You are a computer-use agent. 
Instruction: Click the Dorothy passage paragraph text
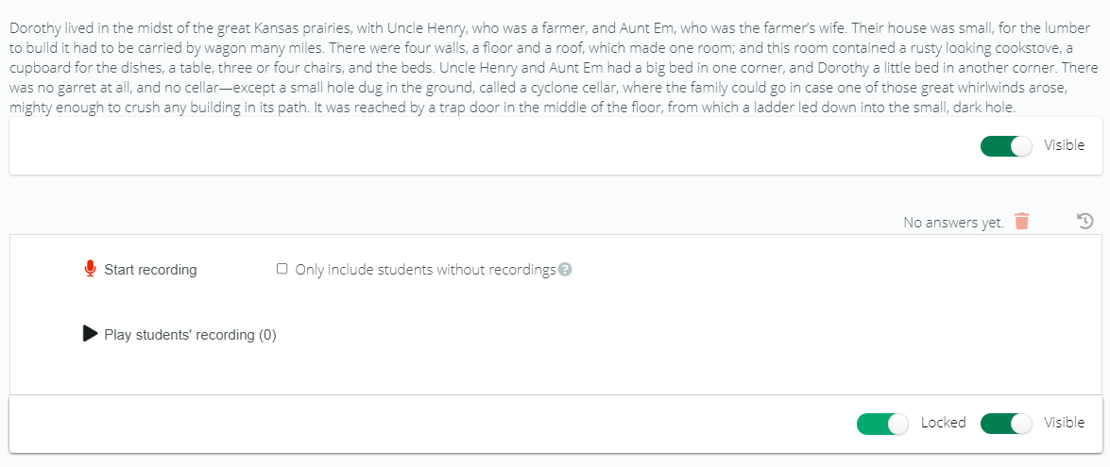point(553,69)
